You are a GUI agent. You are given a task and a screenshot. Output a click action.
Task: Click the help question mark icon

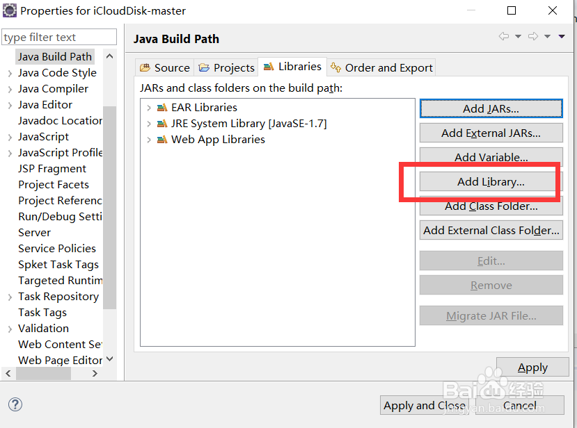tap(15, 404)
